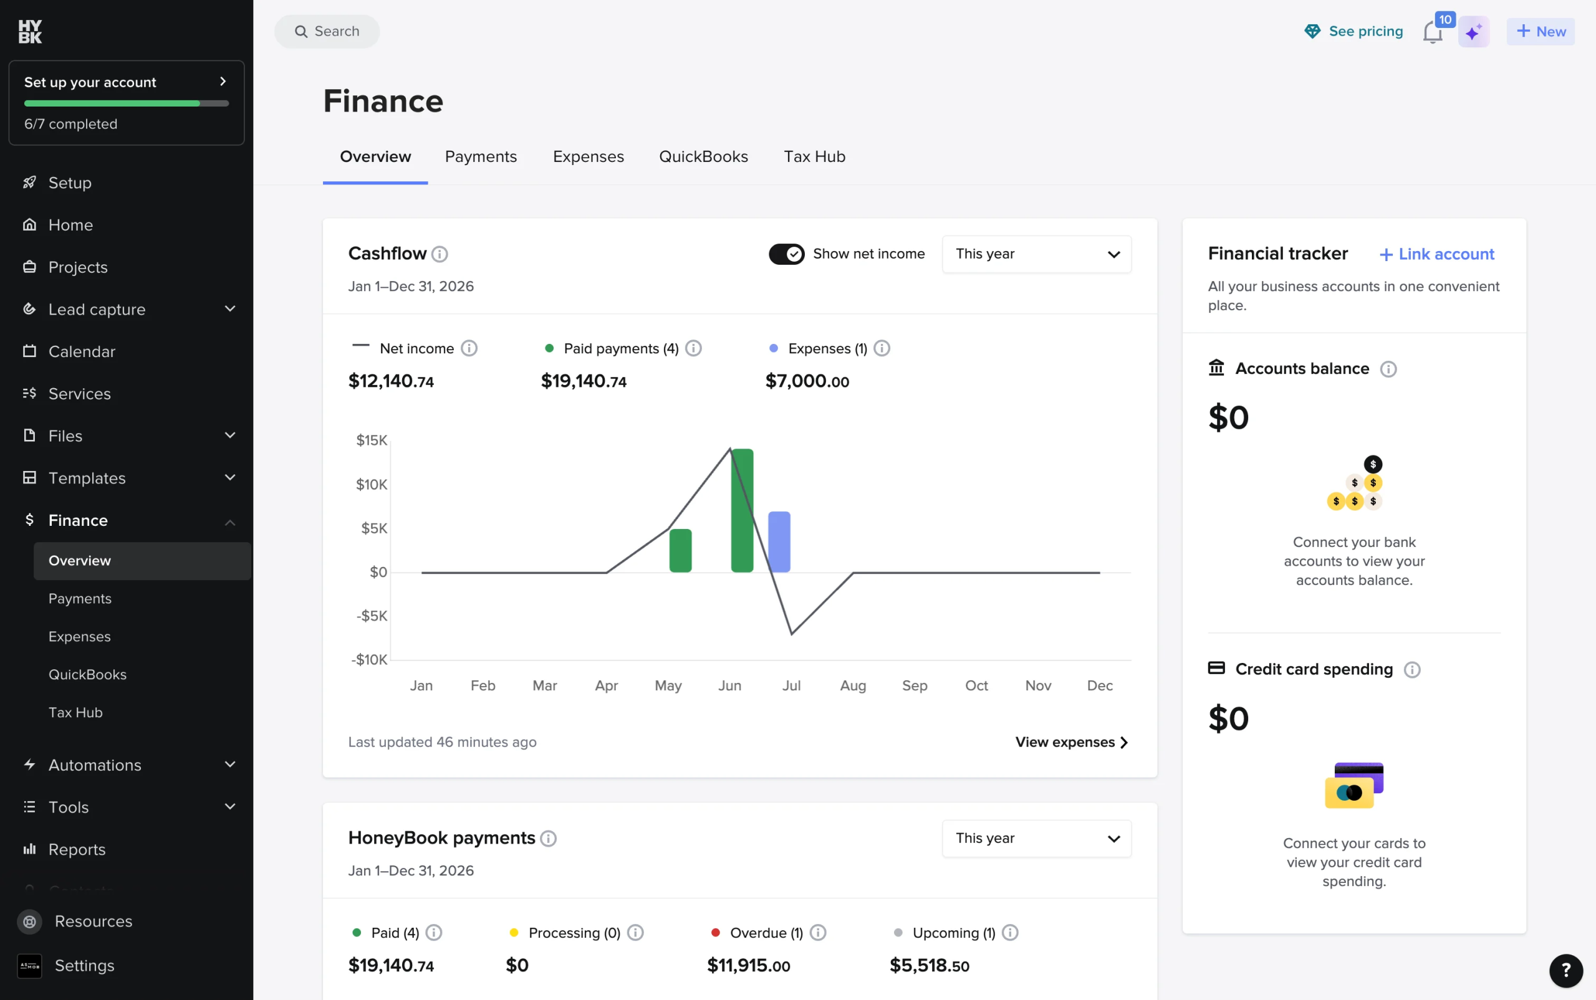The height and width of the screenshot is (1000, 1596).
Task: Click the HYBK logo
Action: pyautogui.click(x=30, y=32)
